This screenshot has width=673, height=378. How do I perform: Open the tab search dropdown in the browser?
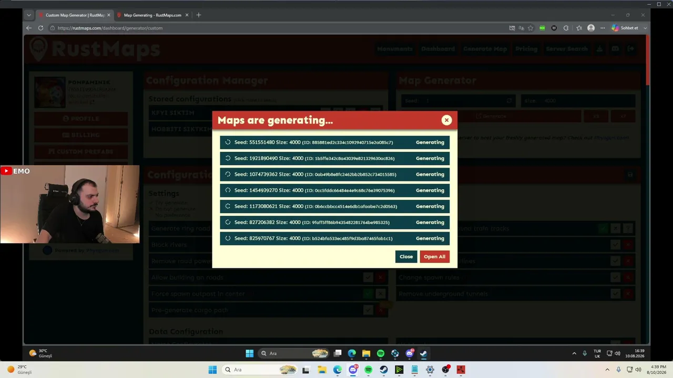click(x=29, y=15)
